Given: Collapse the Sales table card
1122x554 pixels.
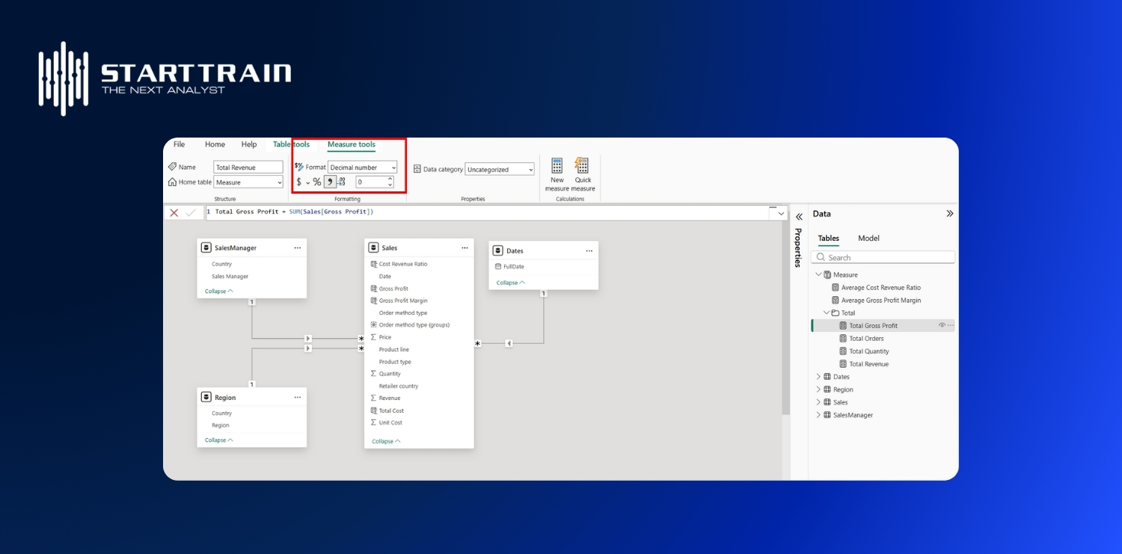Looking at the screenshot, I should tap(384, 441).
